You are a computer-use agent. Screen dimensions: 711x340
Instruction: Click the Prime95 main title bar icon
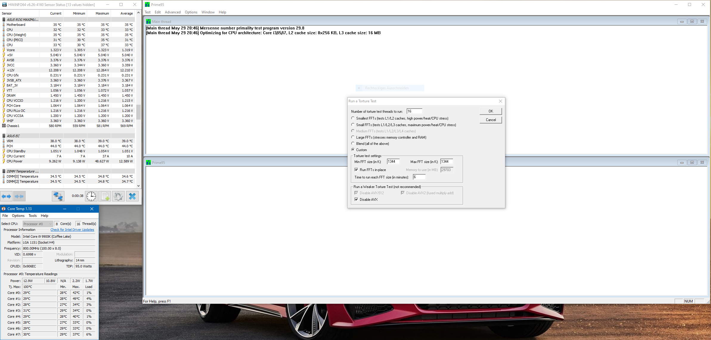click(147, 4)
